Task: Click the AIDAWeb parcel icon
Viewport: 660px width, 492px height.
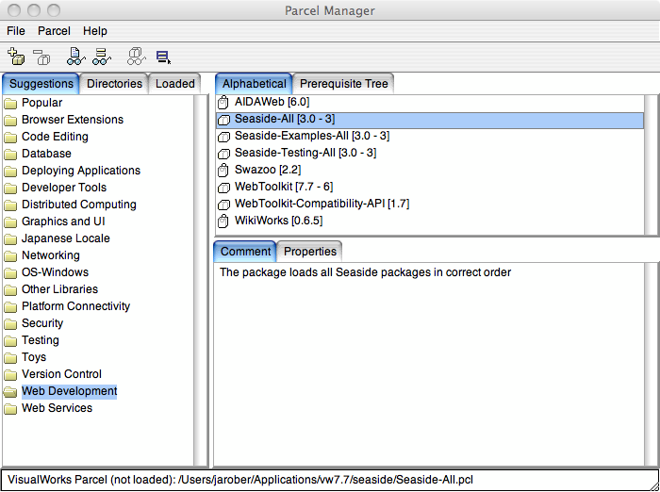Action: pyautogui.click(x=223, y=103)
